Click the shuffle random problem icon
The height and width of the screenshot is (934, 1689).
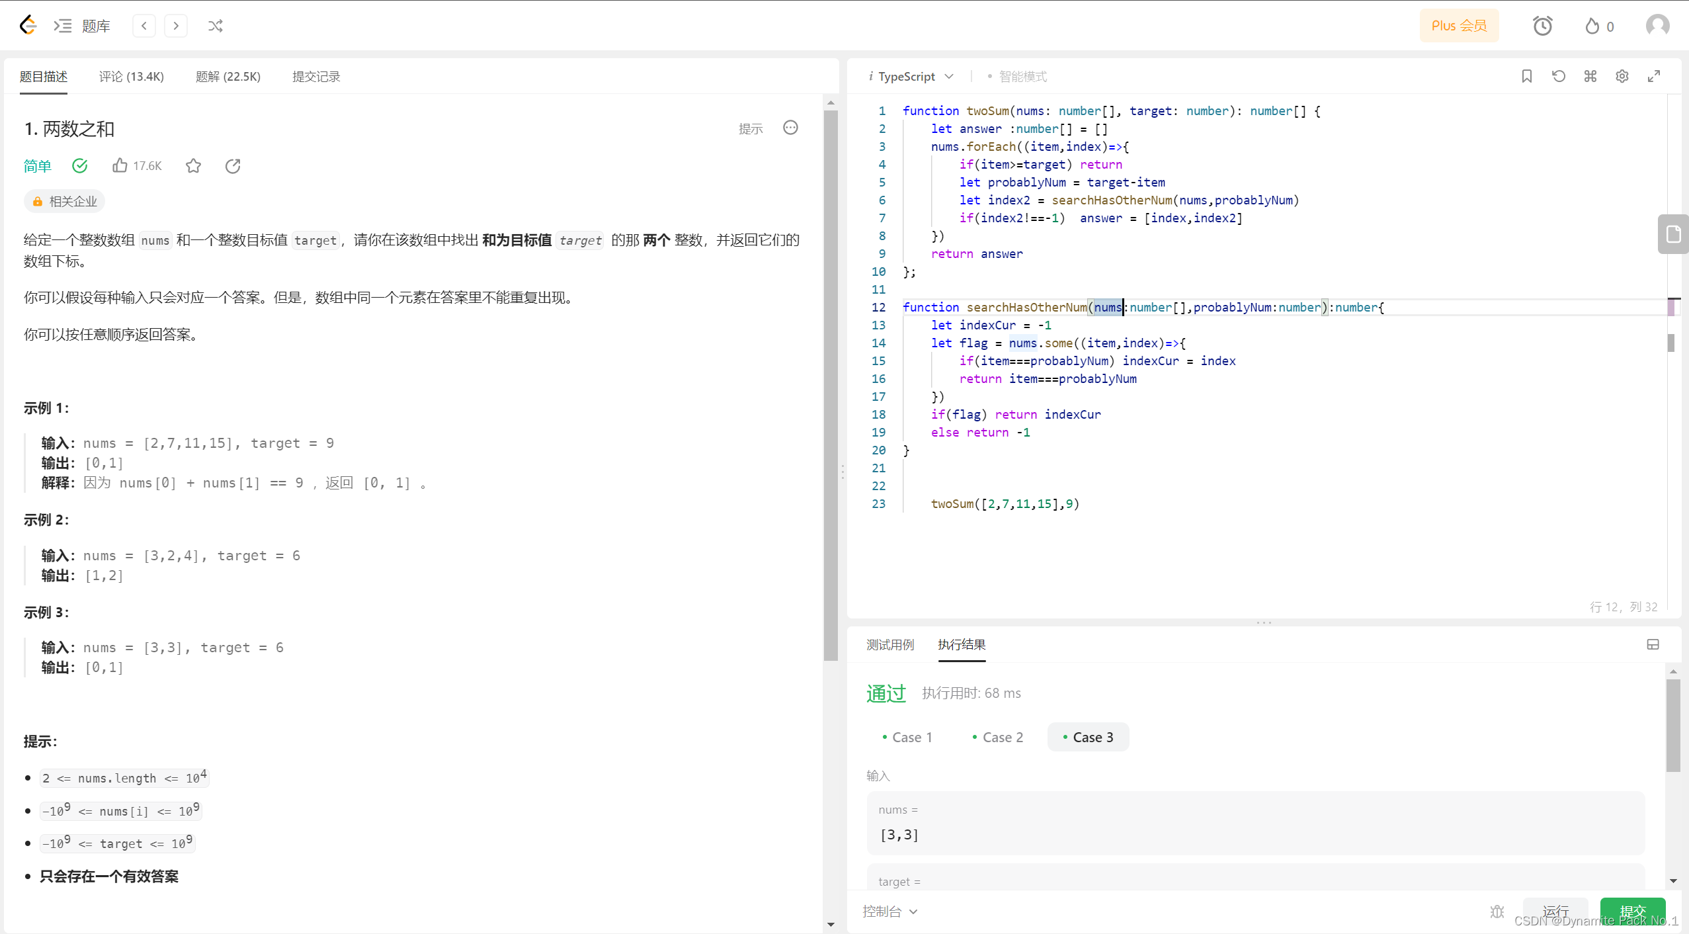tap(215, 26)
